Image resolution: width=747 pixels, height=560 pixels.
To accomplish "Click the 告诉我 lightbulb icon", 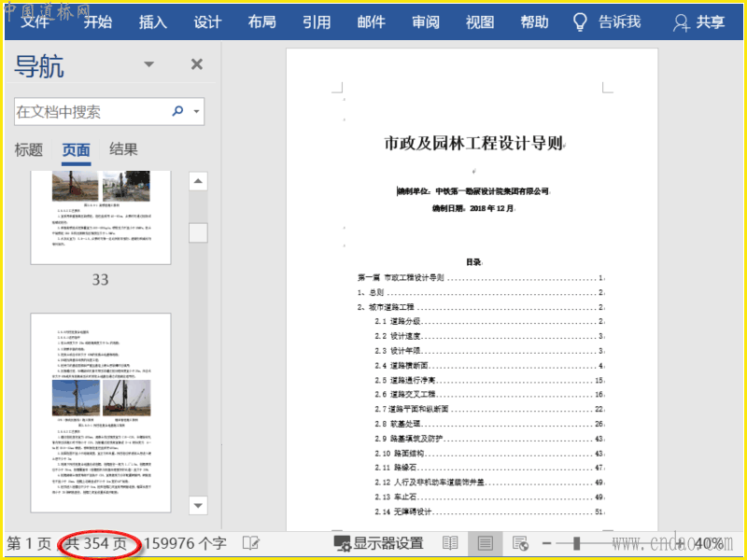I will pos(580,21).
